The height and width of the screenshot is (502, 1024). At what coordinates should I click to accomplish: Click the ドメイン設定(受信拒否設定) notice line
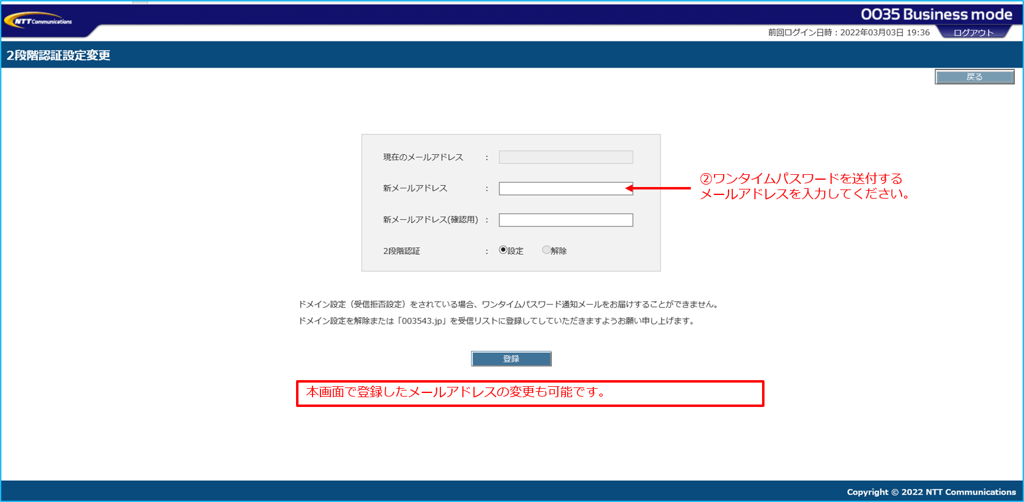click(x=509, y=305)
